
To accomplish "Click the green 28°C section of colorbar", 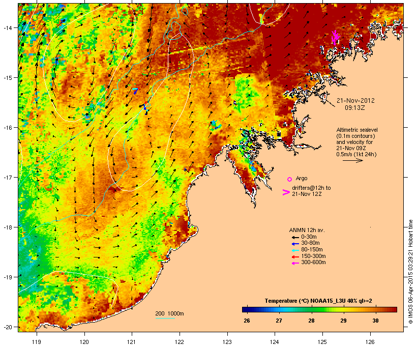I will (312, 309).
